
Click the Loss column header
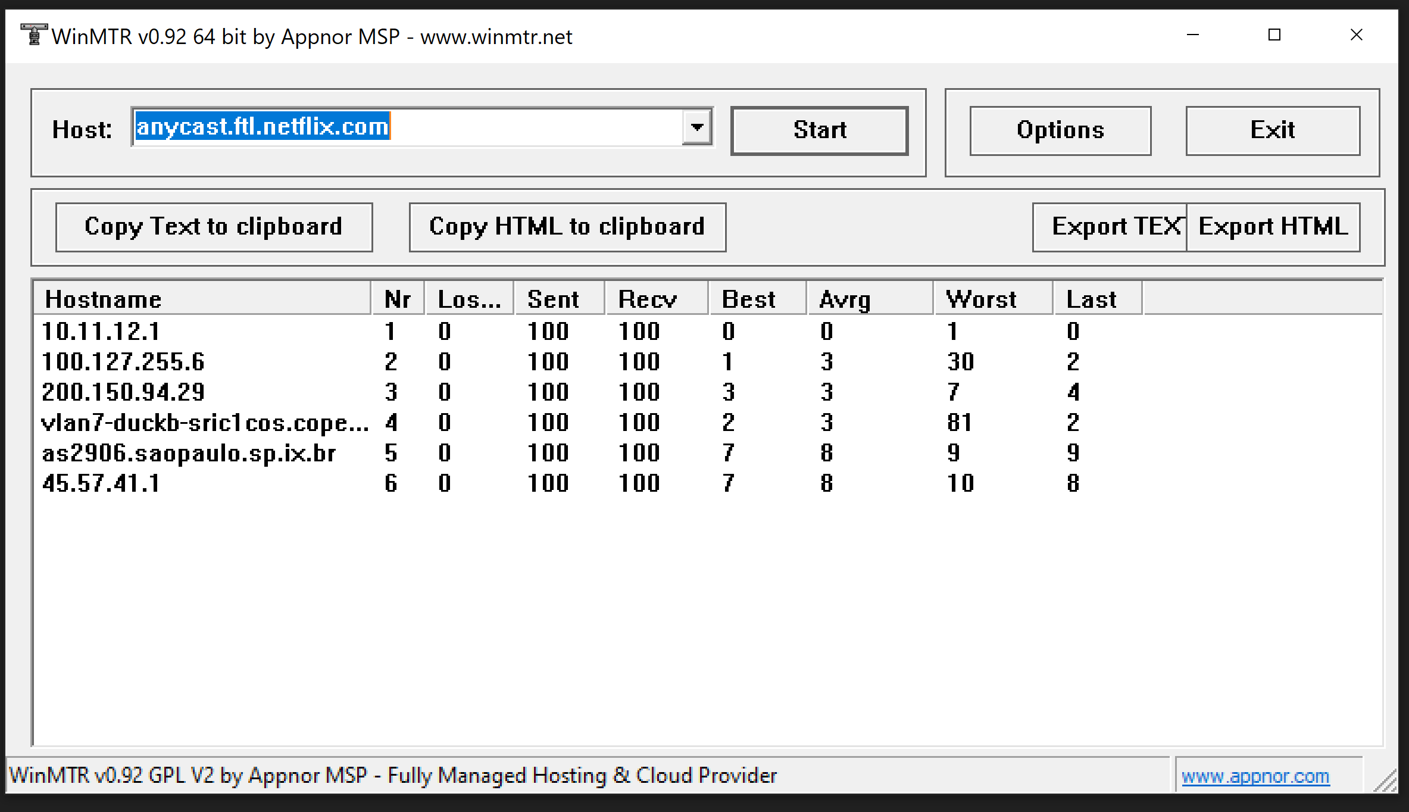470,299
